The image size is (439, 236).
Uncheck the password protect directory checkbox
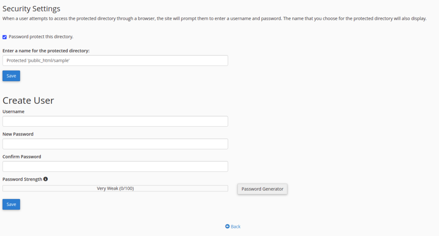tap(5, 37)
